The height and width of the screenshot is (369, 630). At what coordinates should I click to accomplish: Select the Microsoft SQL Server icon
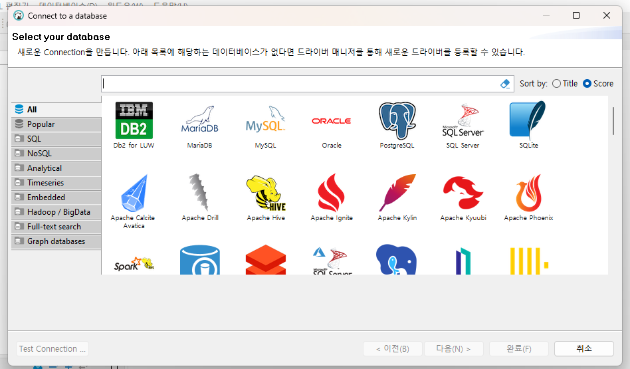click(463, 120)
